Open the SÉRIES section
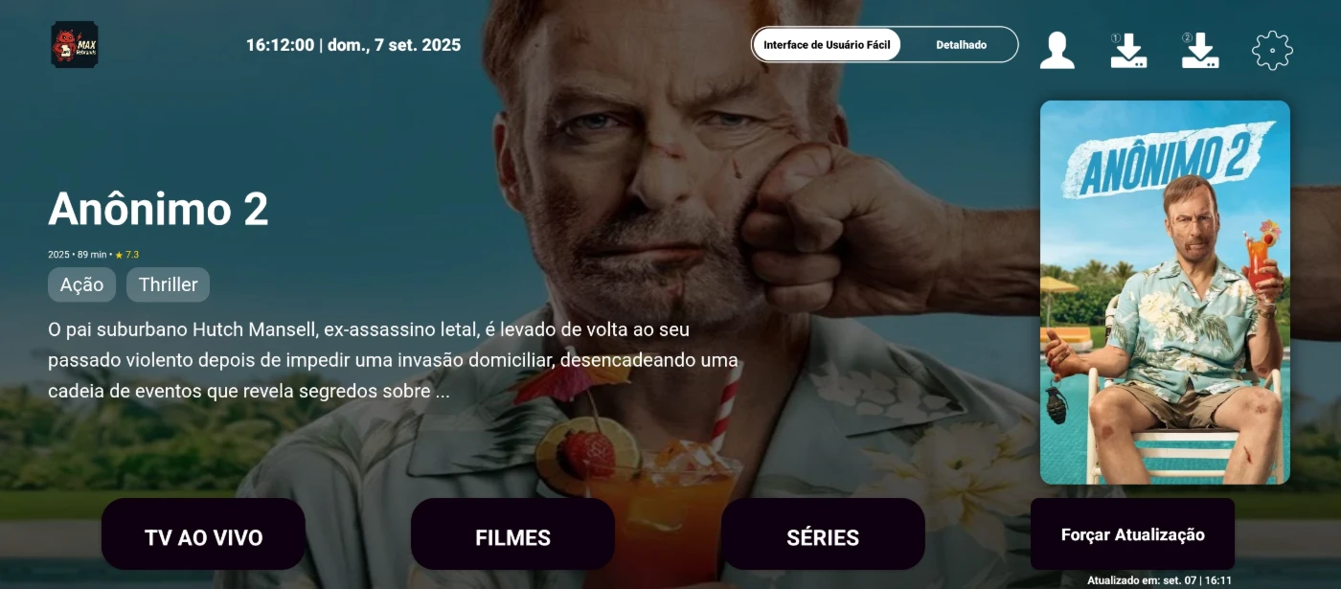Viewport: 1341px width, 589px height. tap(823, 534)
